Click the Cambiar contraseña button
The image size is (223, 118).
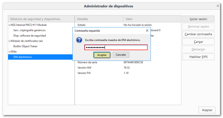[x=198, y=34]
